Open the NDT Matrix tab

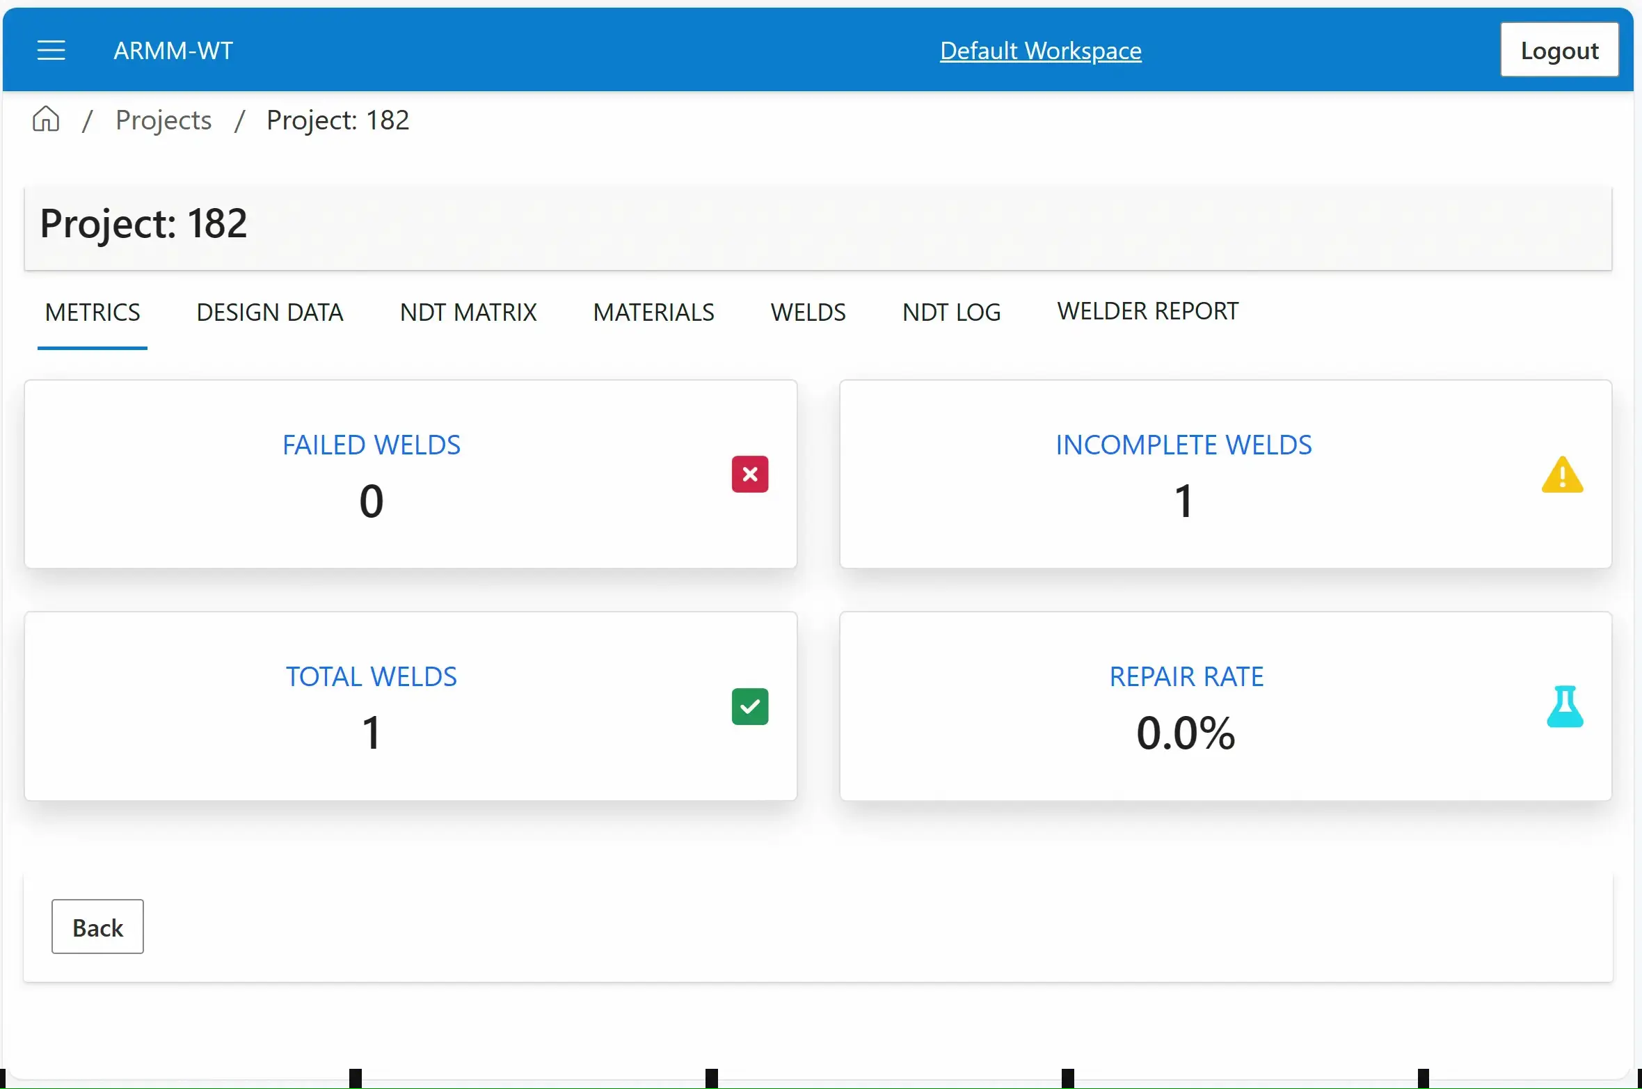[468, 312]
